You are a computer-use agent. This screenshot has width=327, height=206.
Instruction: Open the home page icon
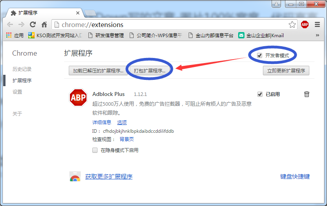(x=44, y=25)
